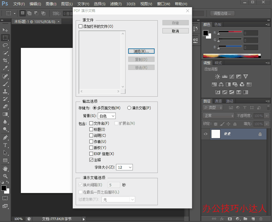Select the Path Selection tool
272x222 pixels.
tap(5, 153)
